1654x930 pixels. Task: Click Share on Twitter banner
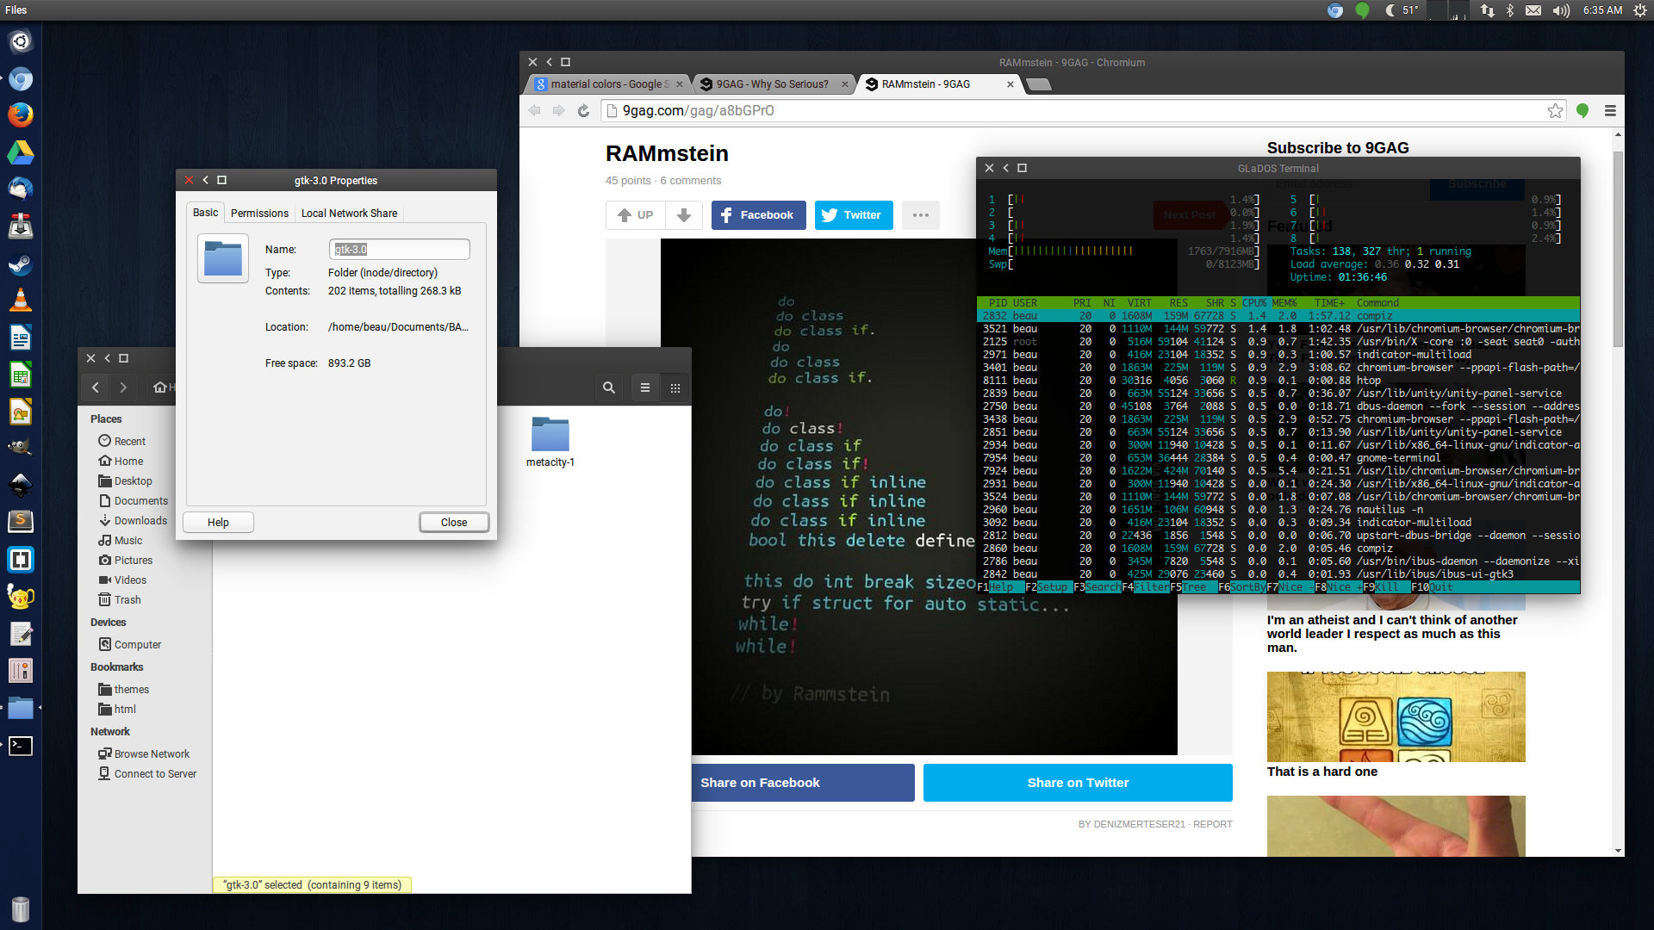1078,783
